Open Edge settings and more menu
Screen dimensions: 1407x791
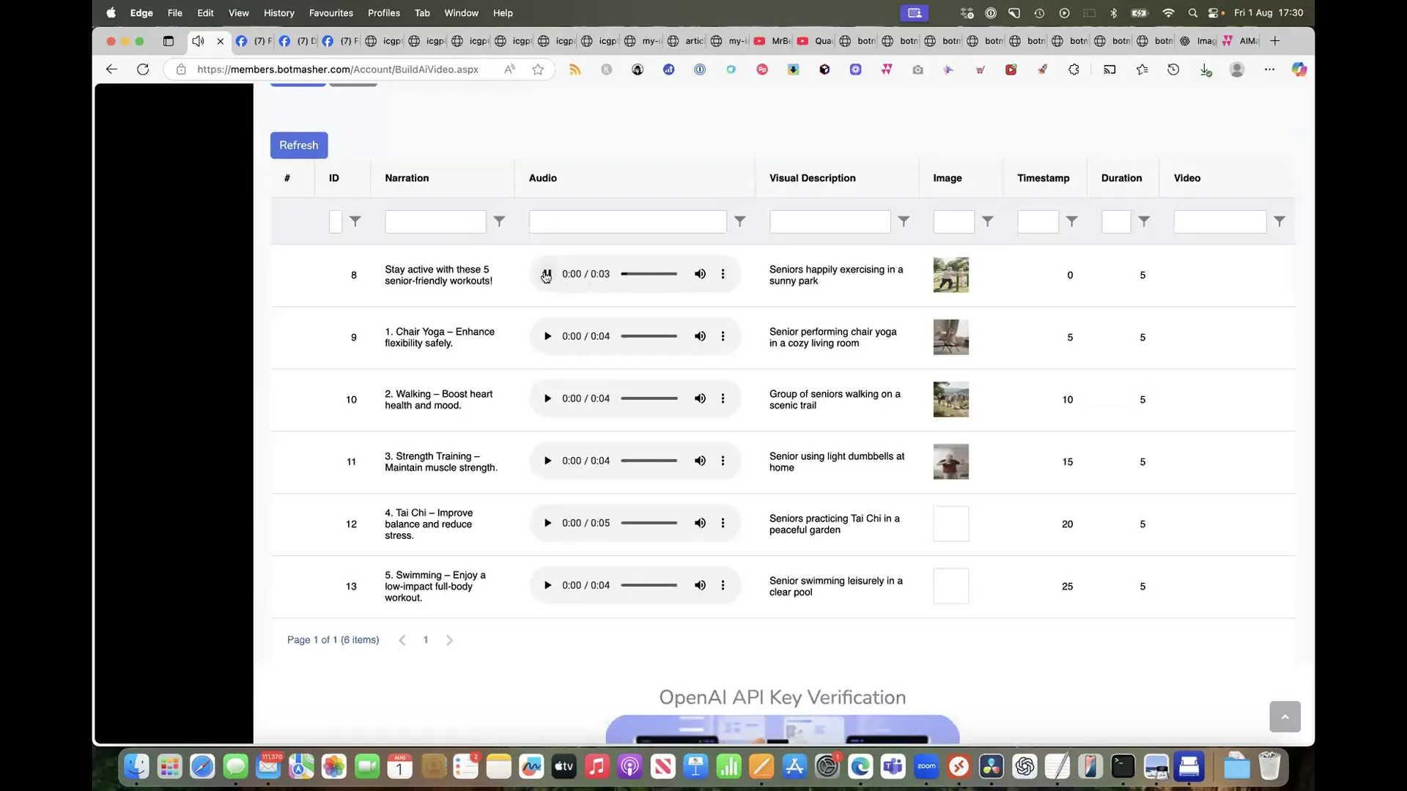click(1269, 69)
